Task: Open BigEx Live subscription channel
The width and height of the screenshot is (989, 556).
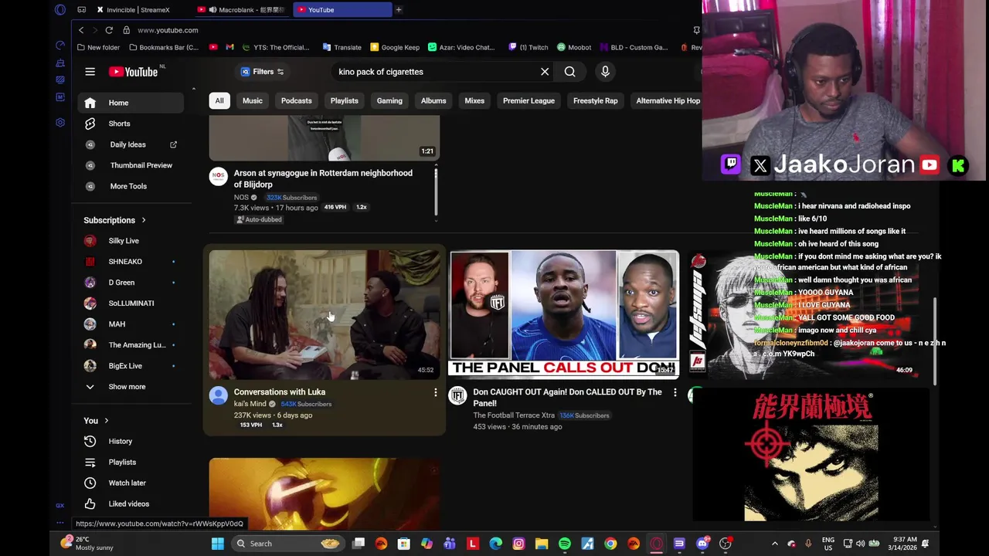Action: (131, 366)
